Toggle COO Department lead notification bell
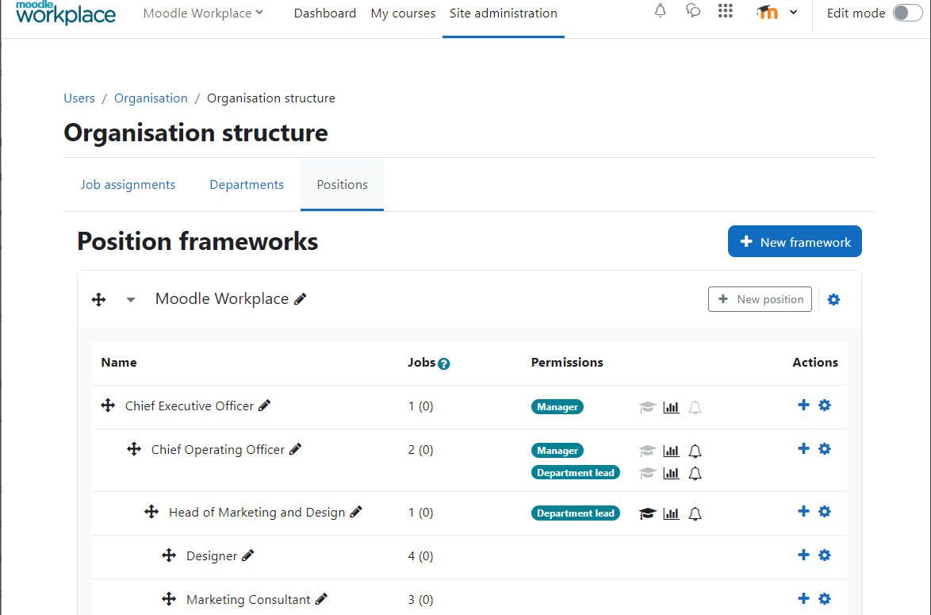 click(x=695, y=473)
